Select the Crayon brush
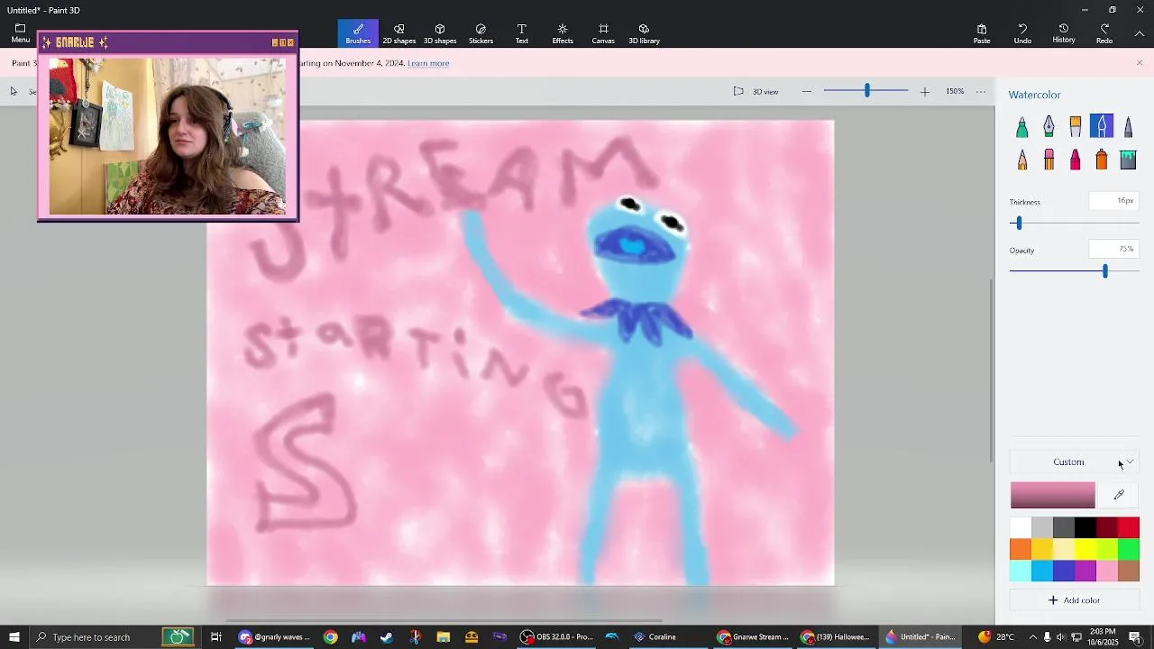 pyautogui.click(x=1075, y=160)
